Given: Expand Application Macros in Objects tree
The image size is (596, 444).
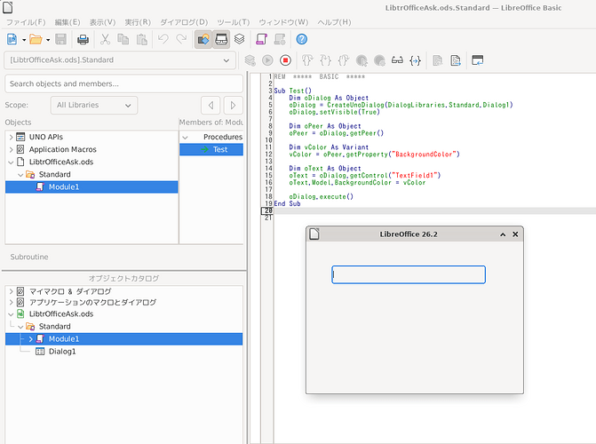Looking at the screenshot, I should click(12, 149).
